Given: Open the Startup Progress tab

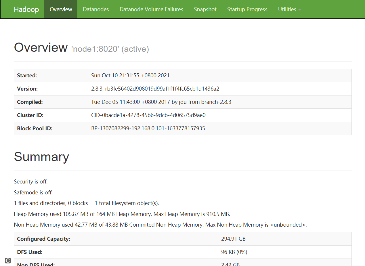Looking at the screenshot, I should click(247, 9).
